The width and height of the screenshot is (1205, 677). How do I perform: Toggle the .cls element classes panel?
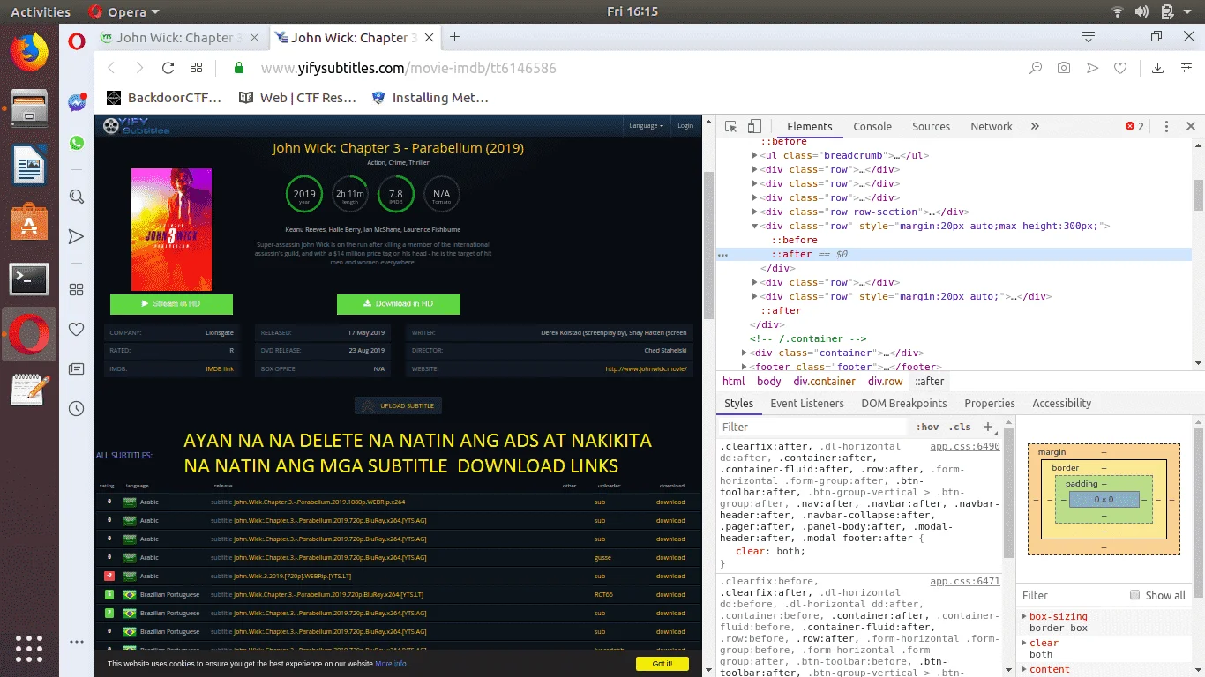coord(960,427)
